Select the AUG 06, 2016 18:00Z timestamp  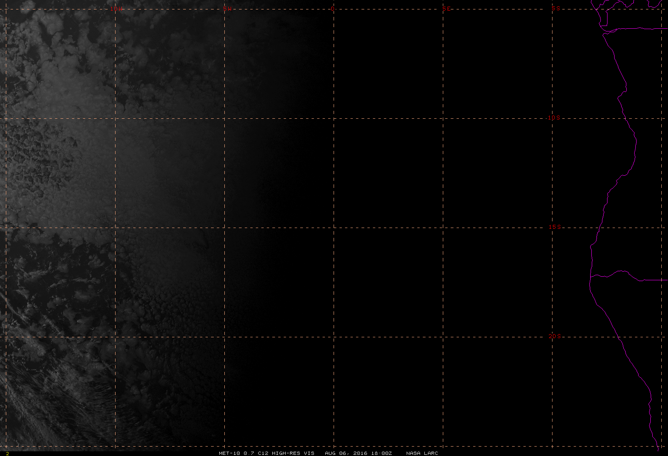358,453
